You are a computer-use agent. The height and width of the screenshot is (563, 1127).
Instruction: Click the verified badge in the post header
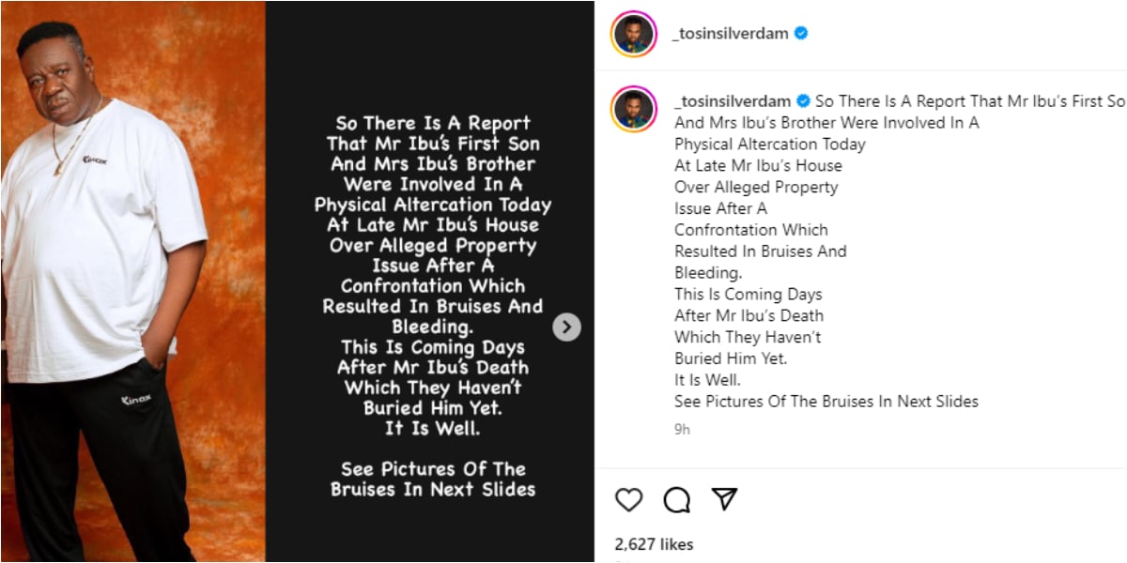[801, 34]
